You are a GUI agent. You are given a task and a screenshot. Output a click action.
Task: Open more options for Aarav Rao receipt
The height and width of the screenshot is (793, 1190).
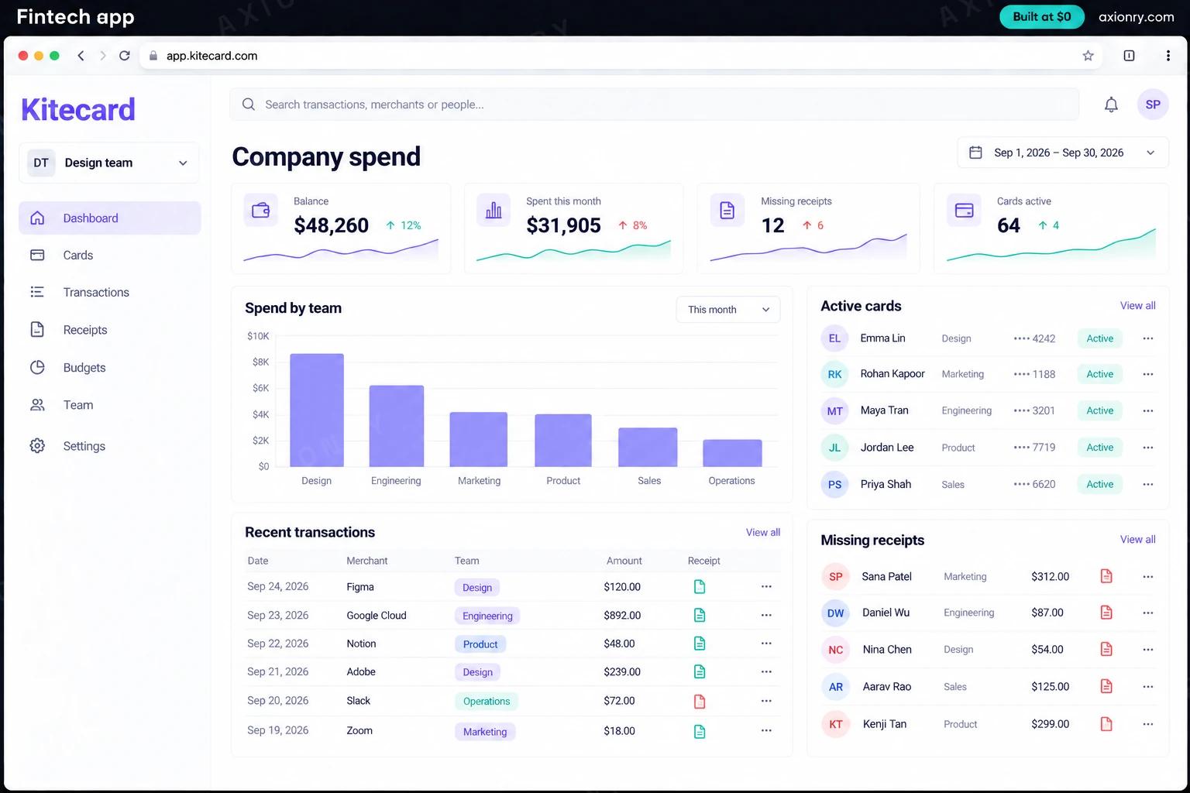[1148, 687]
